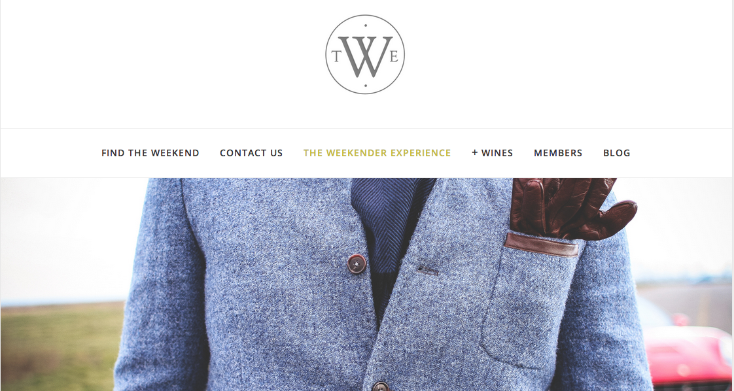Click the upper brown jacket button

coord(357,263)
